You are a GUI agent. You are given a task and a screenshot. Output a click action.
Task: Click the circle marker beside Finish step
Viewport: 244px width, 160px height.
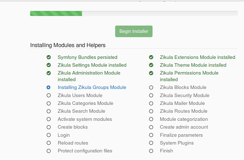pos(151,151)
